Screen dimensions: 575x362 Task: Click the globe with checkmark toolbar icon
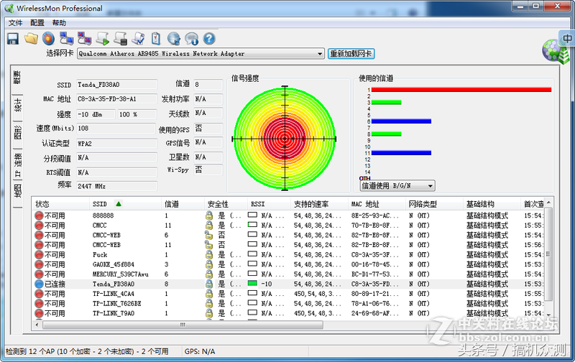pos(174,39)
